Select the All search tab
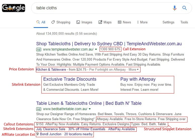 41,22
